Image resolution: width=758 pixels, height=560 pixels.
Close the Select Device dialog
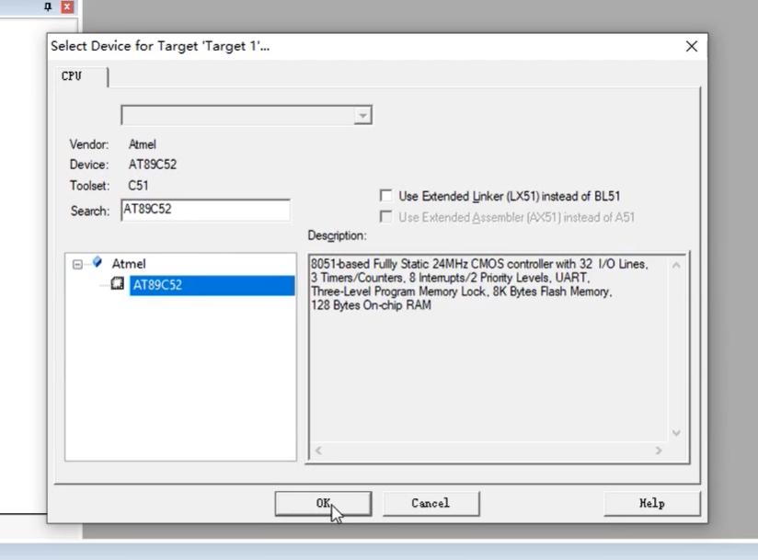coord(691,46)
